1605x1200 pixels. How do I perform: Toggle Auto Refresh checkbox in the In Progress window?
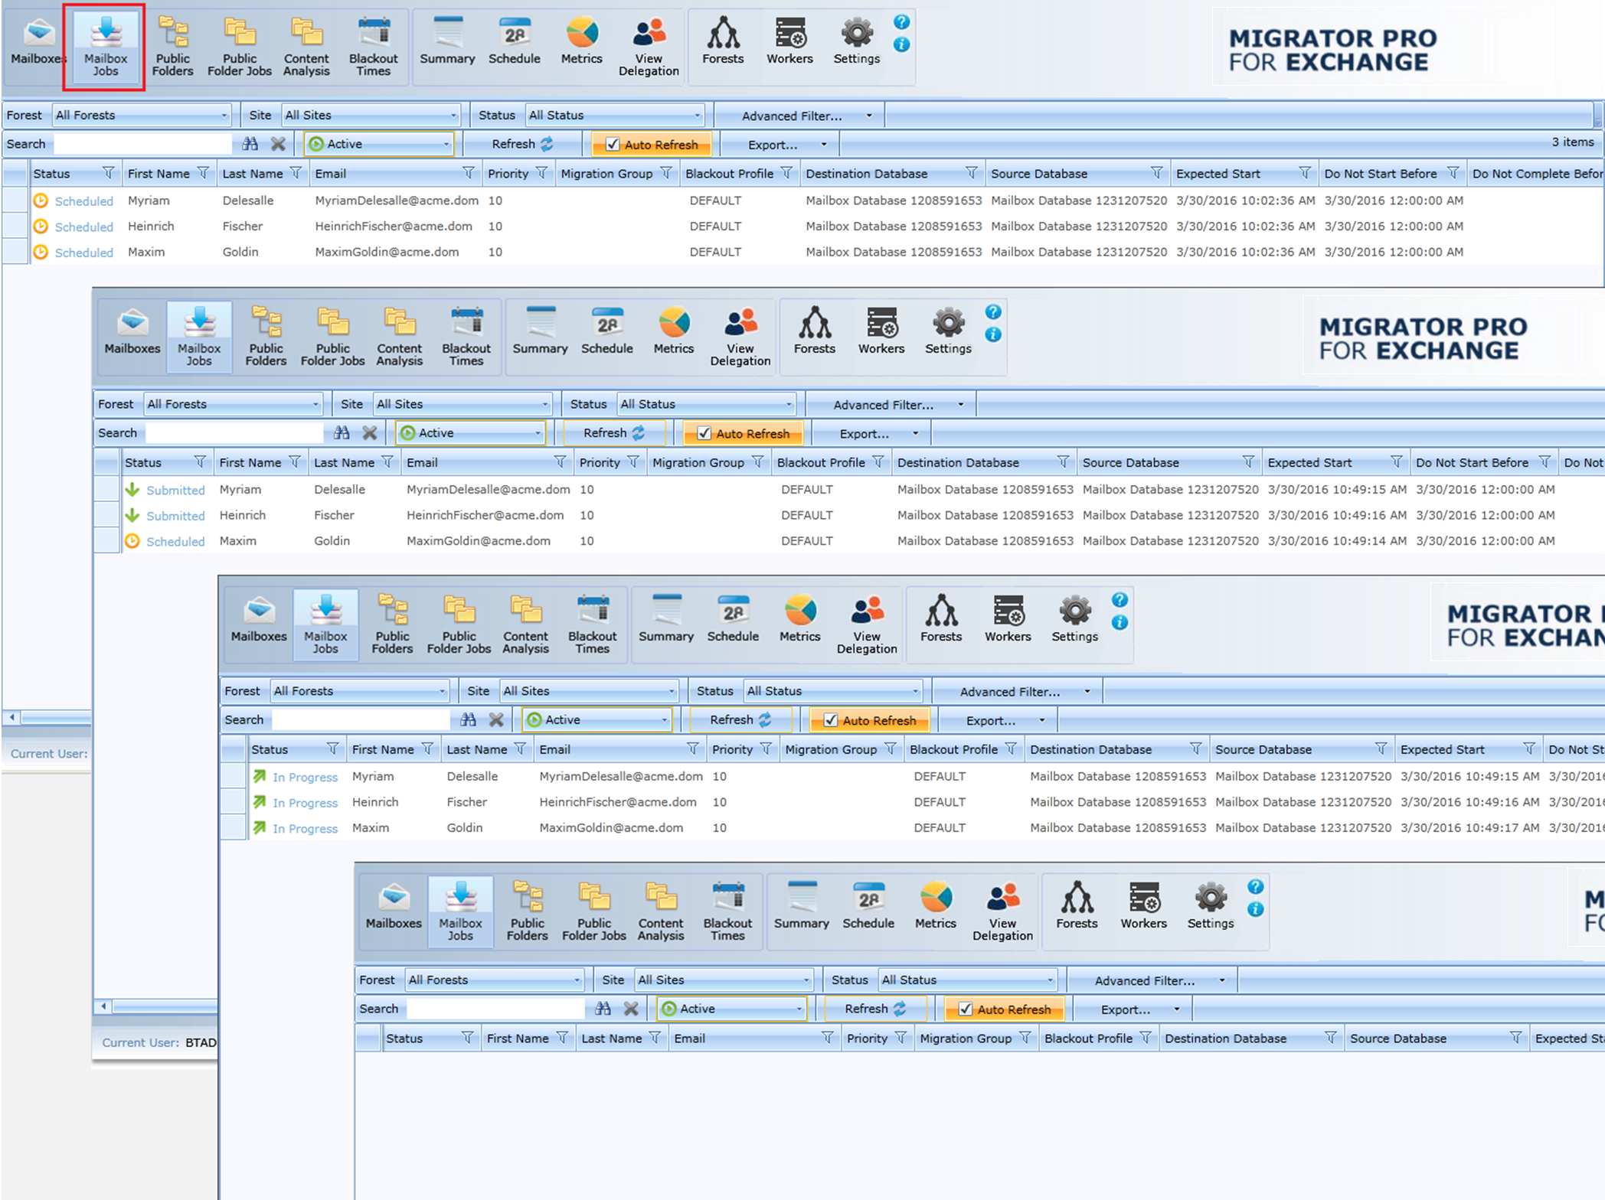tap(831, 720)
